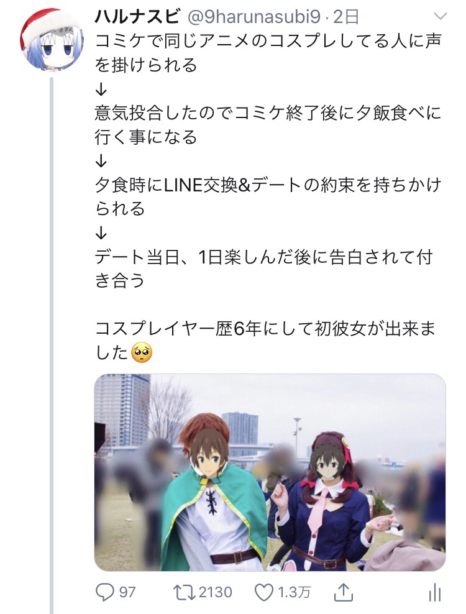The width and height of the screenshot is (466, 614).
Task: Like the tweet with the heart icon
Action: pyautogui.click(x=263, y=592)
